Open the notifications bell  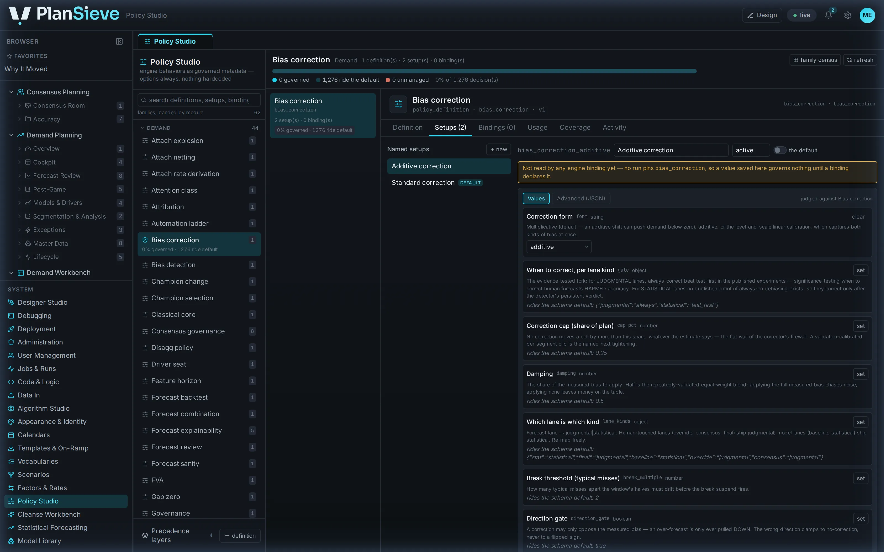tap(828, 15)
